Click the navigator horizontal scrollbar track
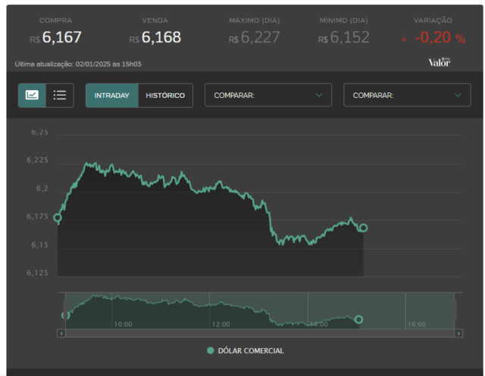 [260, 334]
